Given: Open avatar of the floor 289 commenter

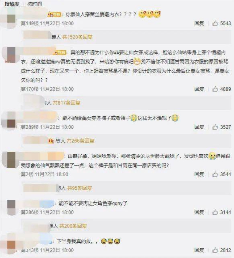Looking at the screenshot, I should 11,120.
